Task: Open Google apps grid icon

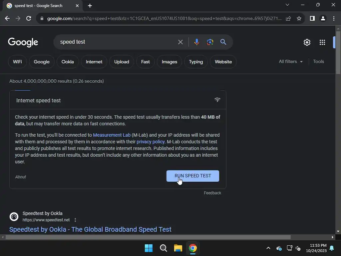Action: point(322,42)
